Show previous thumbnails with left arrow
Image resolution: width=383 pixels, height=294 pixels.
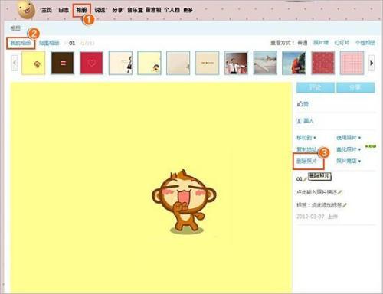15,63
